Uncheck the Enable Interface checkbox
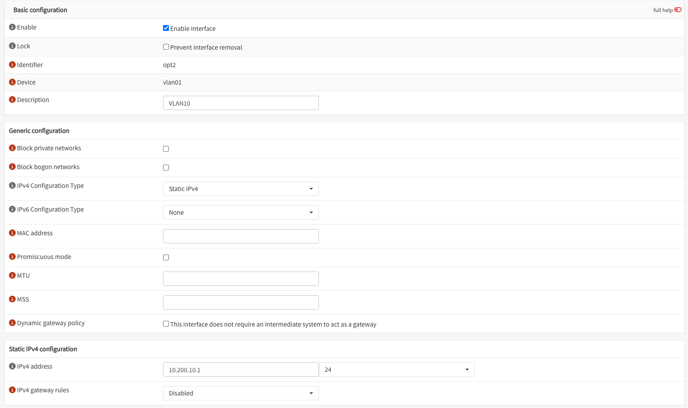 (166, 28)
